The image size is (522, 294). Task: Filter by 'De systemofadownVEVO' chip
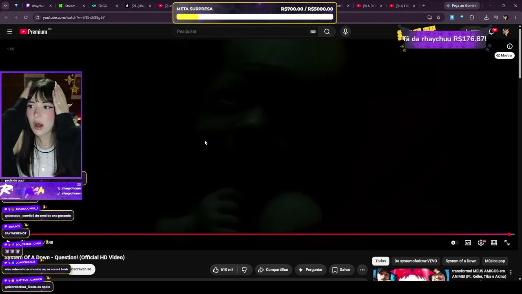(x=416, y=261)
